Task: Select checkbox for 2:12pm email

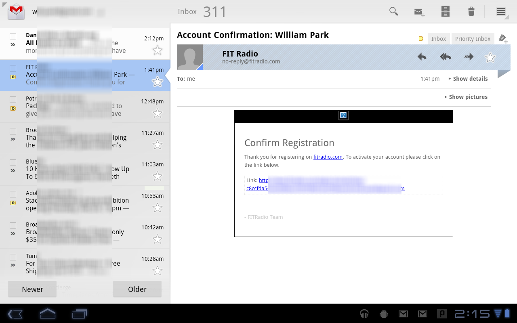Action: pos(13,36)
